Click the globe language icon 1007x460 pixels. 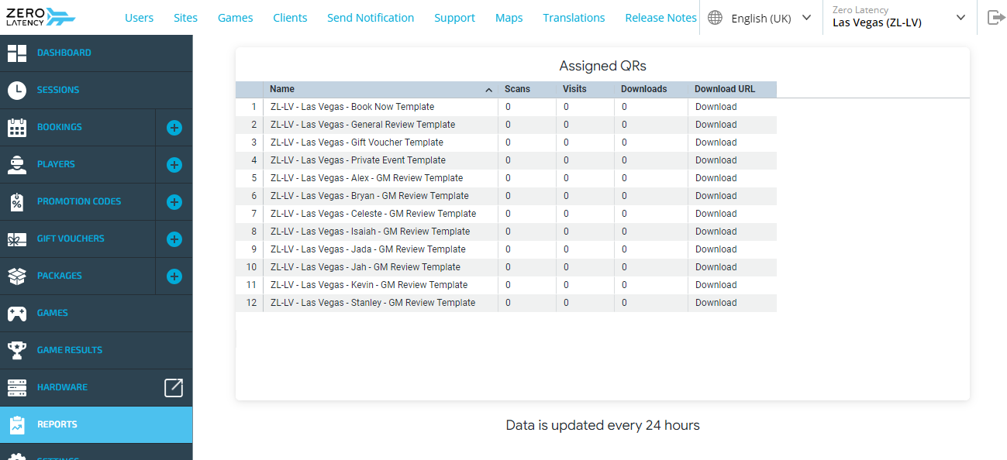(x=715, y=18)
